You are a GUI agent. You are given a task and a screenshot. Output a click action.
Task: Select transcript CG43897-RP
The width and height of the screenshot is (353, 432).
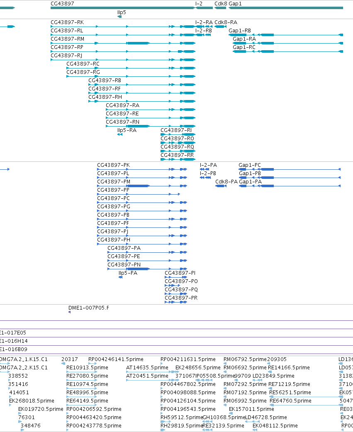pyautogui.click(x=123, y=51)
